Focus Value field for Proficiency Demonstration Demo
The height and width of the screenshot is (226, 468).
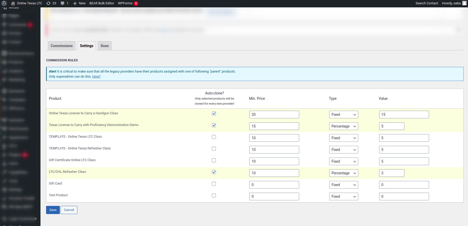pos(392,126)
